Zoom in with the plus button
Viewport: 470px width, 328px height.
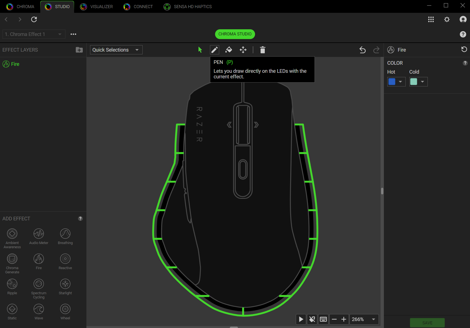coord(344,319)
